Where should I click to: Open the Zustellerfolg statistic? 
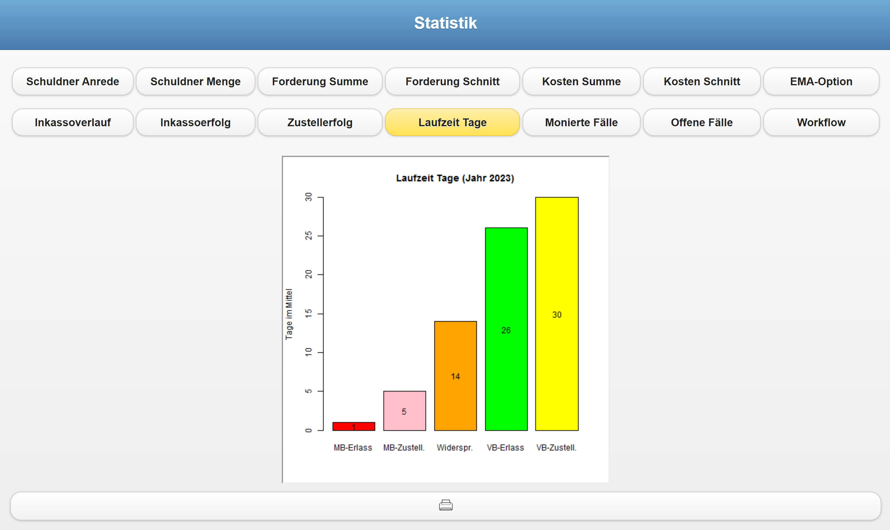point(320,123)
